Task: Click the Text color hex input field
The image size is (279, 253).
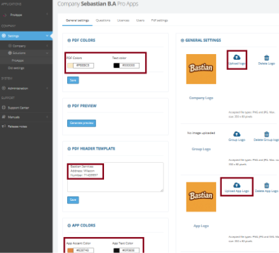Action: pyautogui.click(x=129, y=65)
